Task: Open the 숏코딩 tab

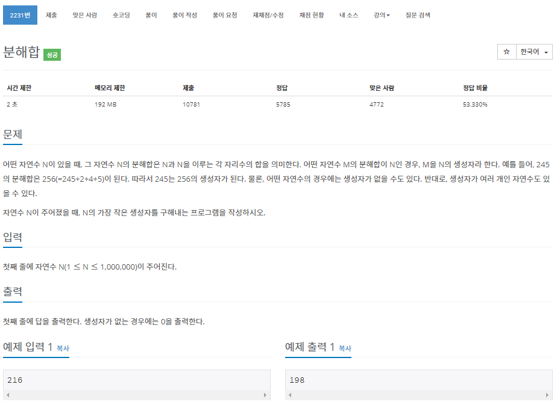Action: [121, 16]
